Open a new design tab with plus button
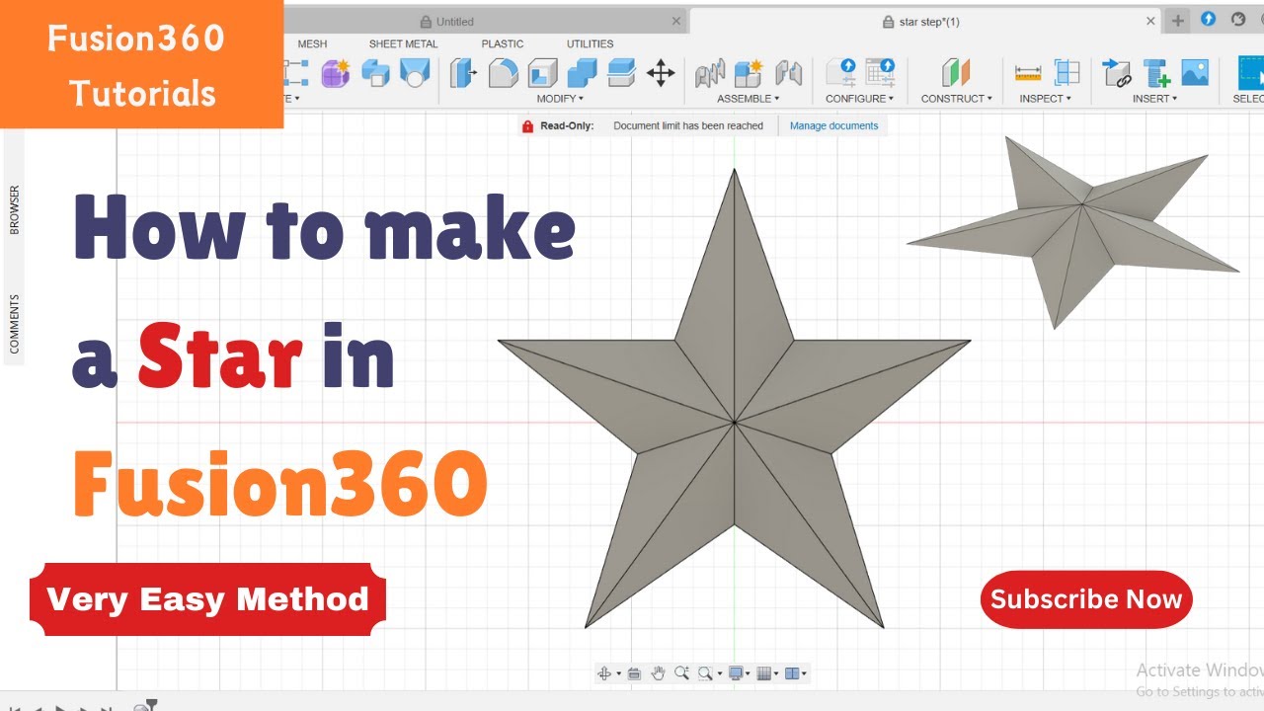This screenshot has width=1264, height=711. coord(1178,20)
